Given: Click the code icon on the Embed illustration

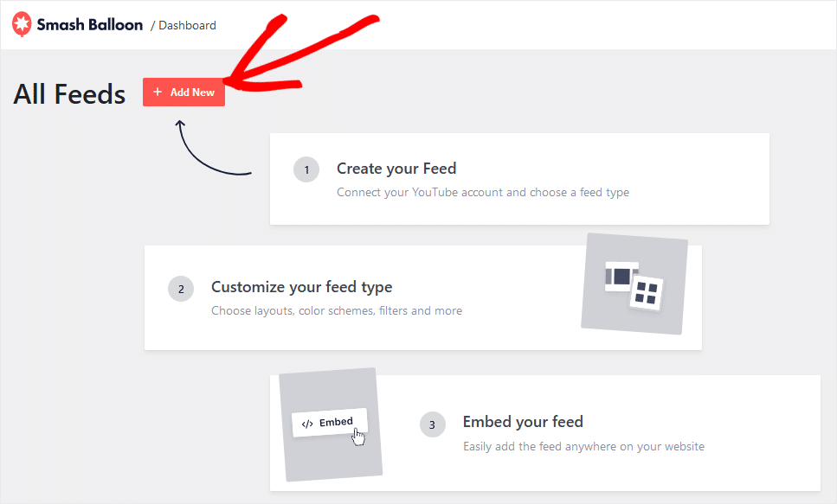Looking at the screenshot, I should click(x=308, y=423).
